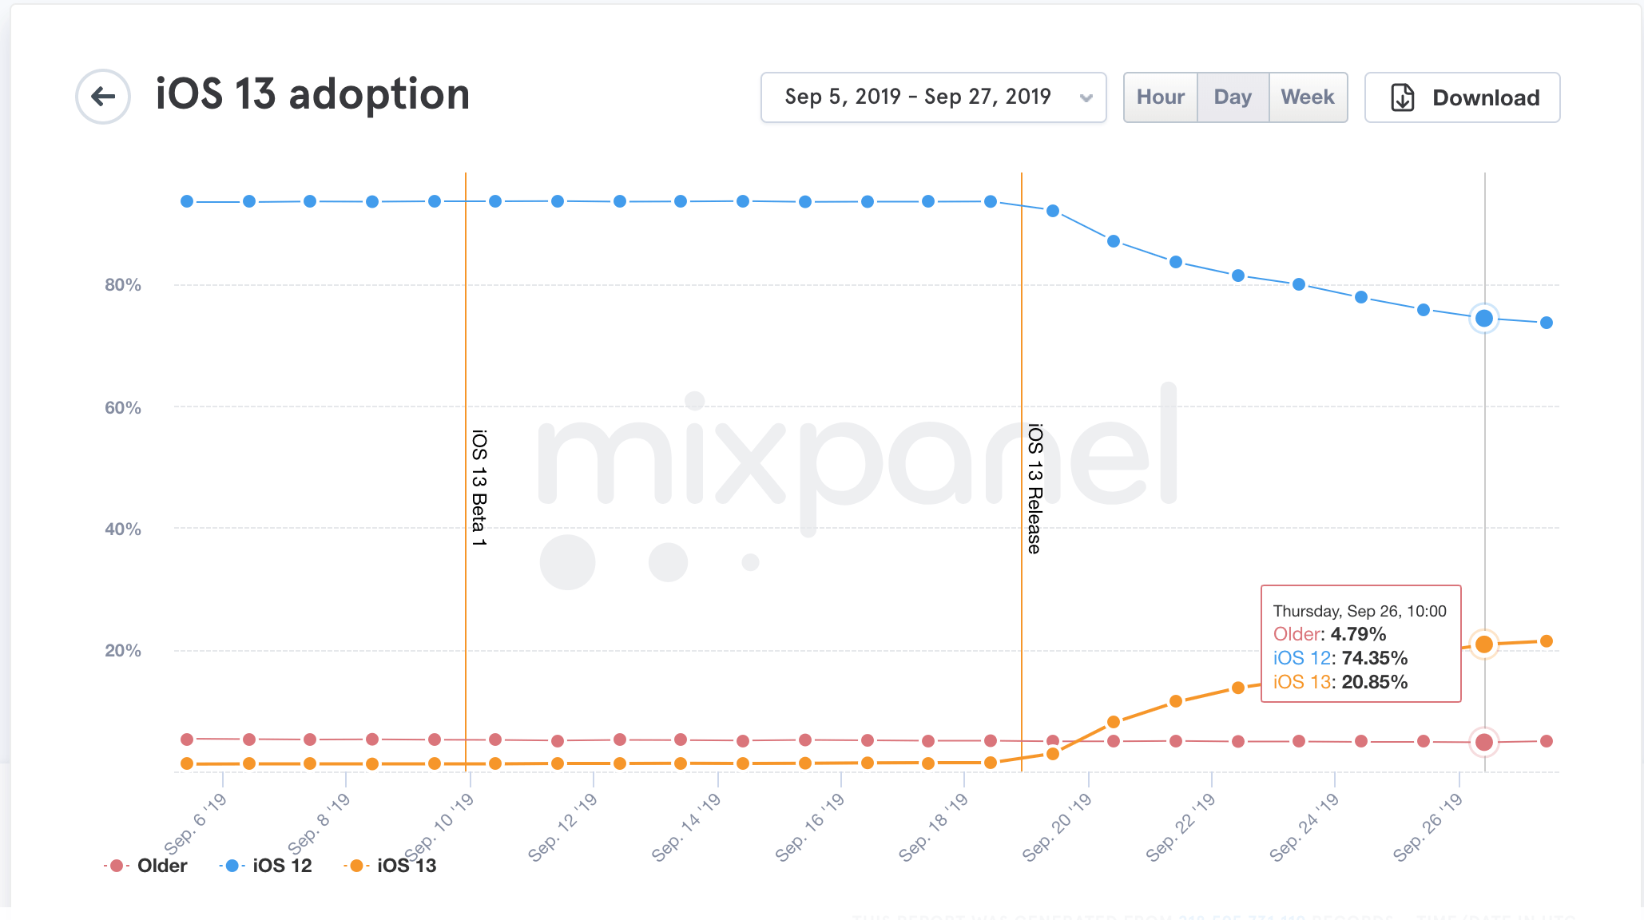Image resolution: width=1644 pixels, height=920 pixels.
Task: Switch to Week granularity
Action: pyautogui.click(x=1308, y=97)
